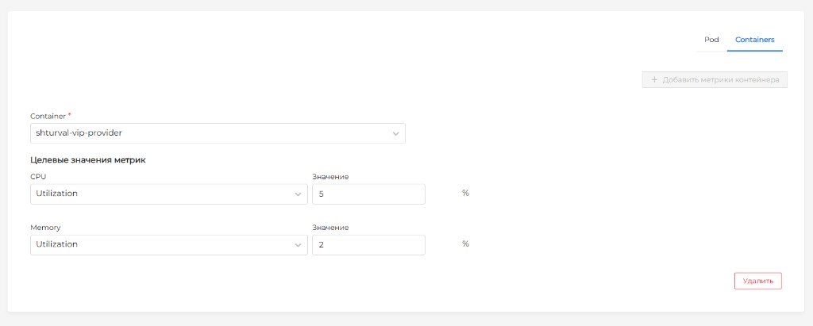Click the Целевые значения метрик heading
This screenshot has height=326, width=813.
click(88, 160)
